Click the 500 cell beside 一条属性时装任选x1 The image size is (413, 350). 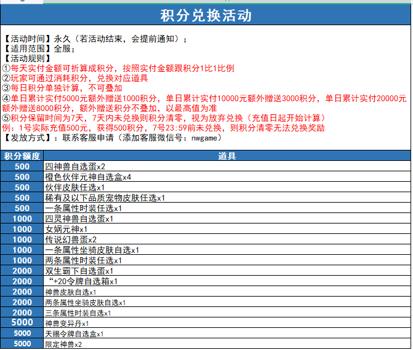coord(22,208)
